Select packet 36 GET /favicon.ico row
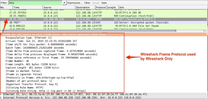 click(103, 19)
